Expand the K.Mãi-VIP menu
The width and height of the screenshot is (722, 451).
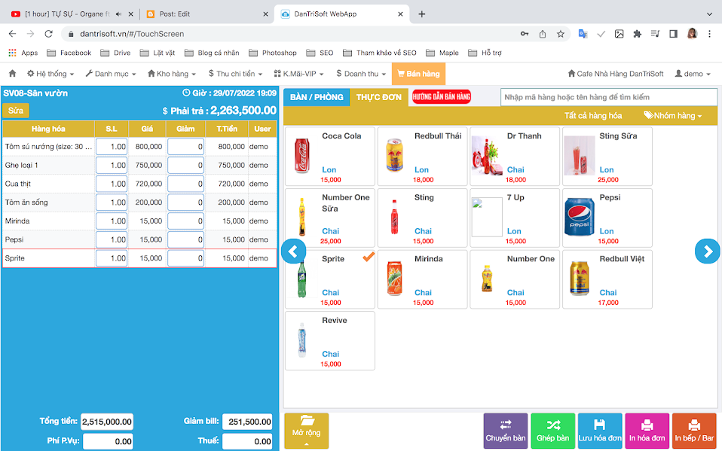point(299,74)
